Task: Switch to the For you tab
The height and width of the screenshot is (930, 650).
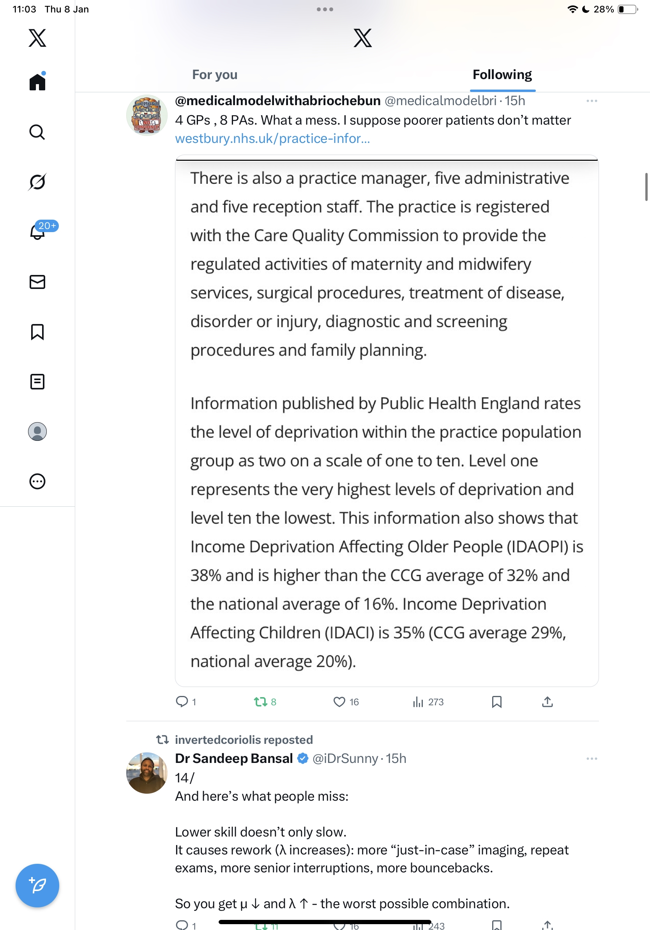Action: click(x=214, y=75)
